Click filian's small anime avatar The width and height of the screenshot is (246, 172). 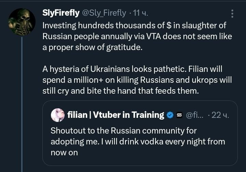pyautogui.click(x=58, y=115)
